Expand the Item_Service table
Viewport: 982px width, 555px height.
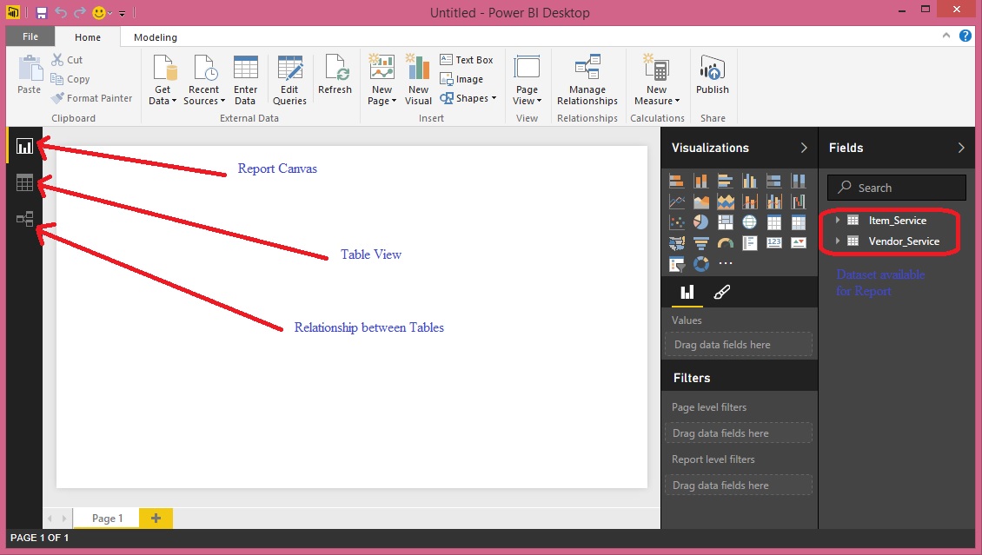(838, 220)
